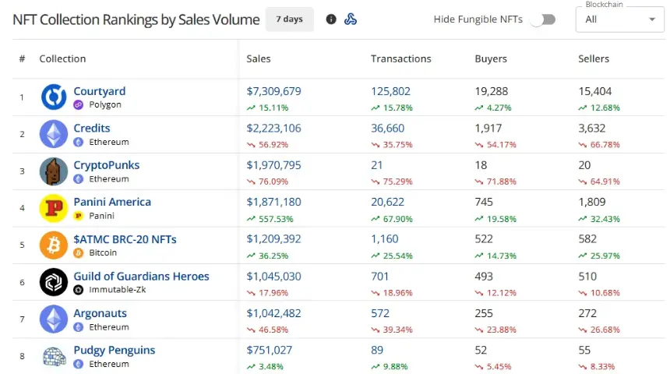670x374 pixels.
Task: Click the $1,970,795 CryptoPunks sales value
Action: click(x=274, y=165)
